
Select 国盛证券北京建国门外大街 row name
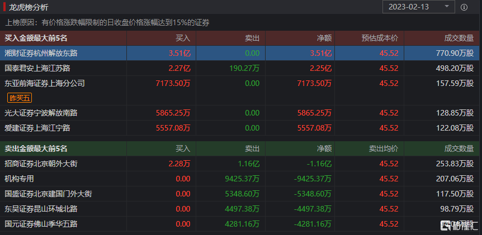coord(48,194)
